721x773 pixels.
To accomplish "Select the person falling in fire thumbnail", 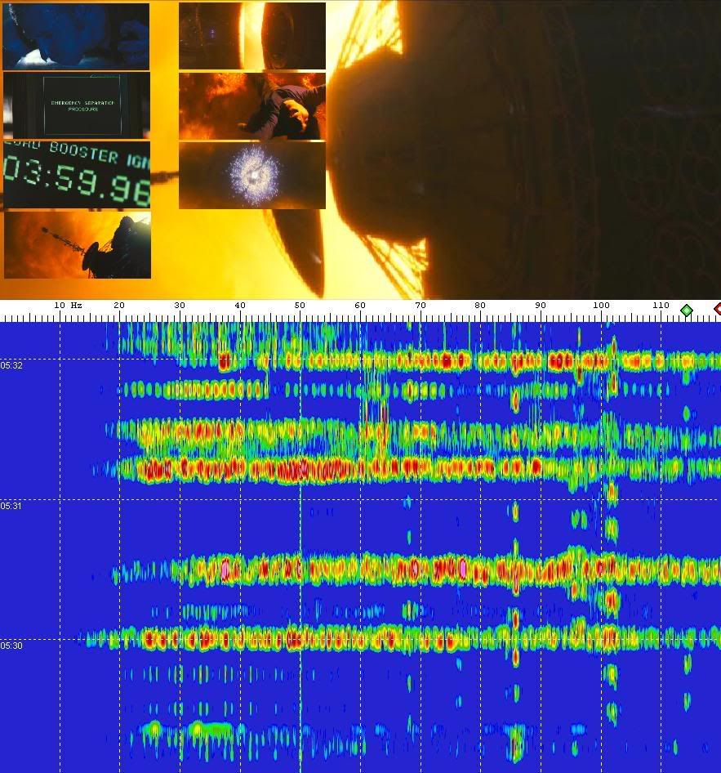I will [251, 106].
